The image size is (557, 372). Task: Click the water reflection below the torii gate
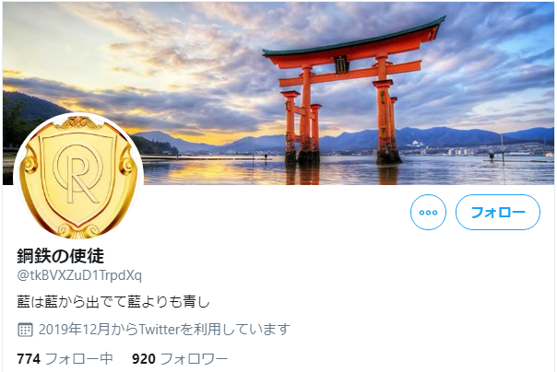tap(341, 174)
